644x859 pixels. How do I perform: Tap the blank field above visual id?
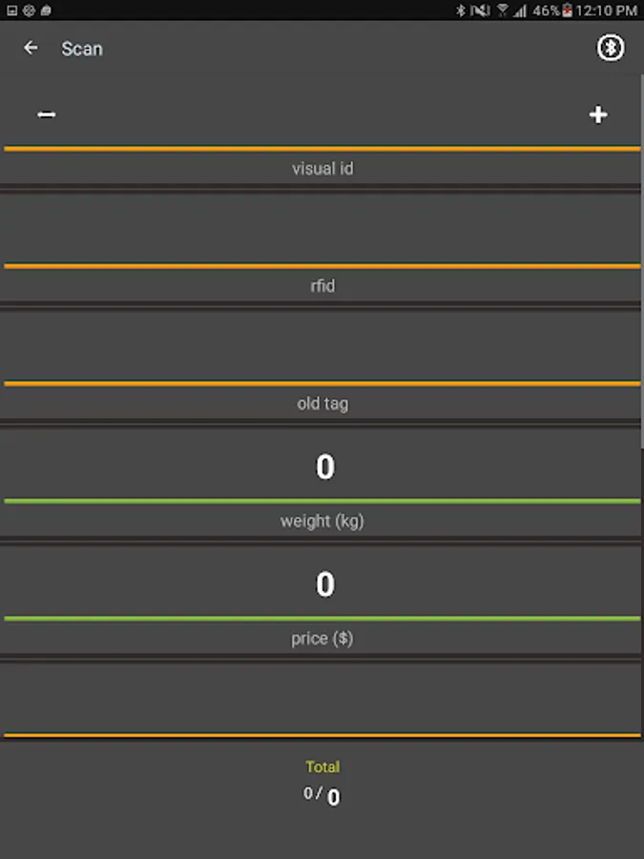[322, 115]
